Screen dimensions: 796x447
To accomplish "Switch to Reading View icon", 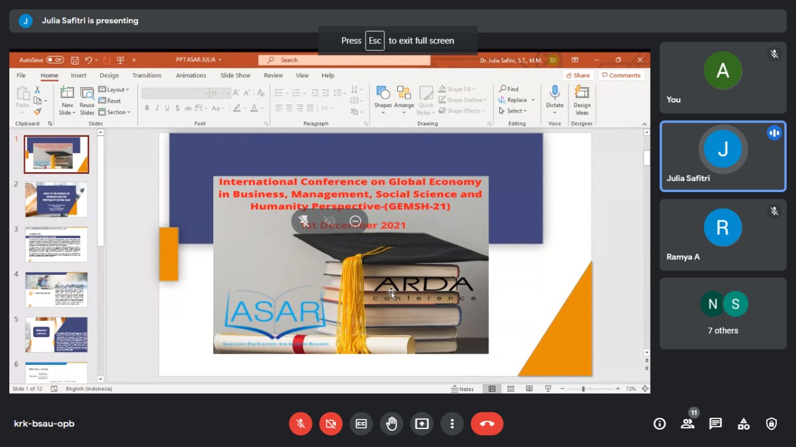I will click(x=529, y=389).
